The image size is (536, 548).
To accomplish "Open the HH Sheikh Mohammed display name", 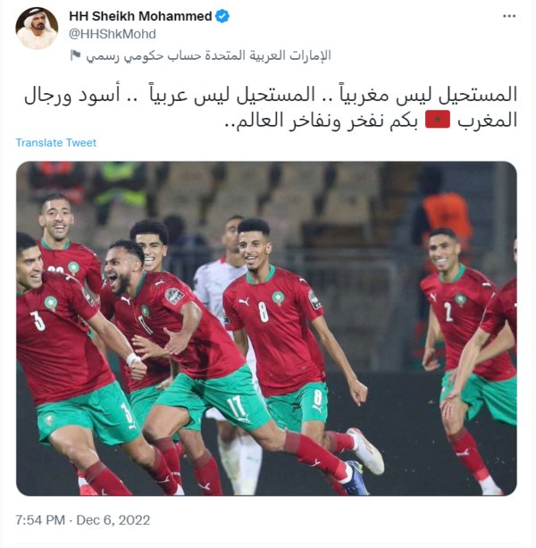I will (140, 16).
